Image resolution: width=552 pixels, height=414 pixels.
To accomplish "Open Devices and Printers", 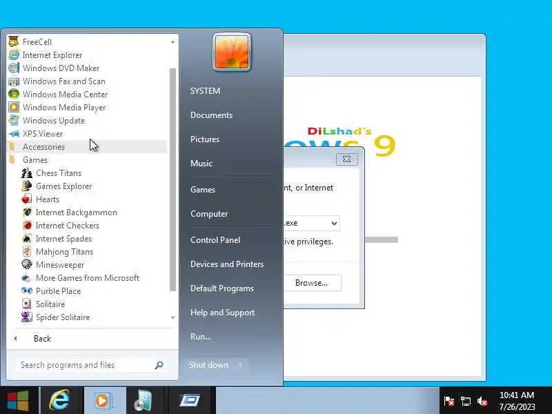I will (227, 264).
